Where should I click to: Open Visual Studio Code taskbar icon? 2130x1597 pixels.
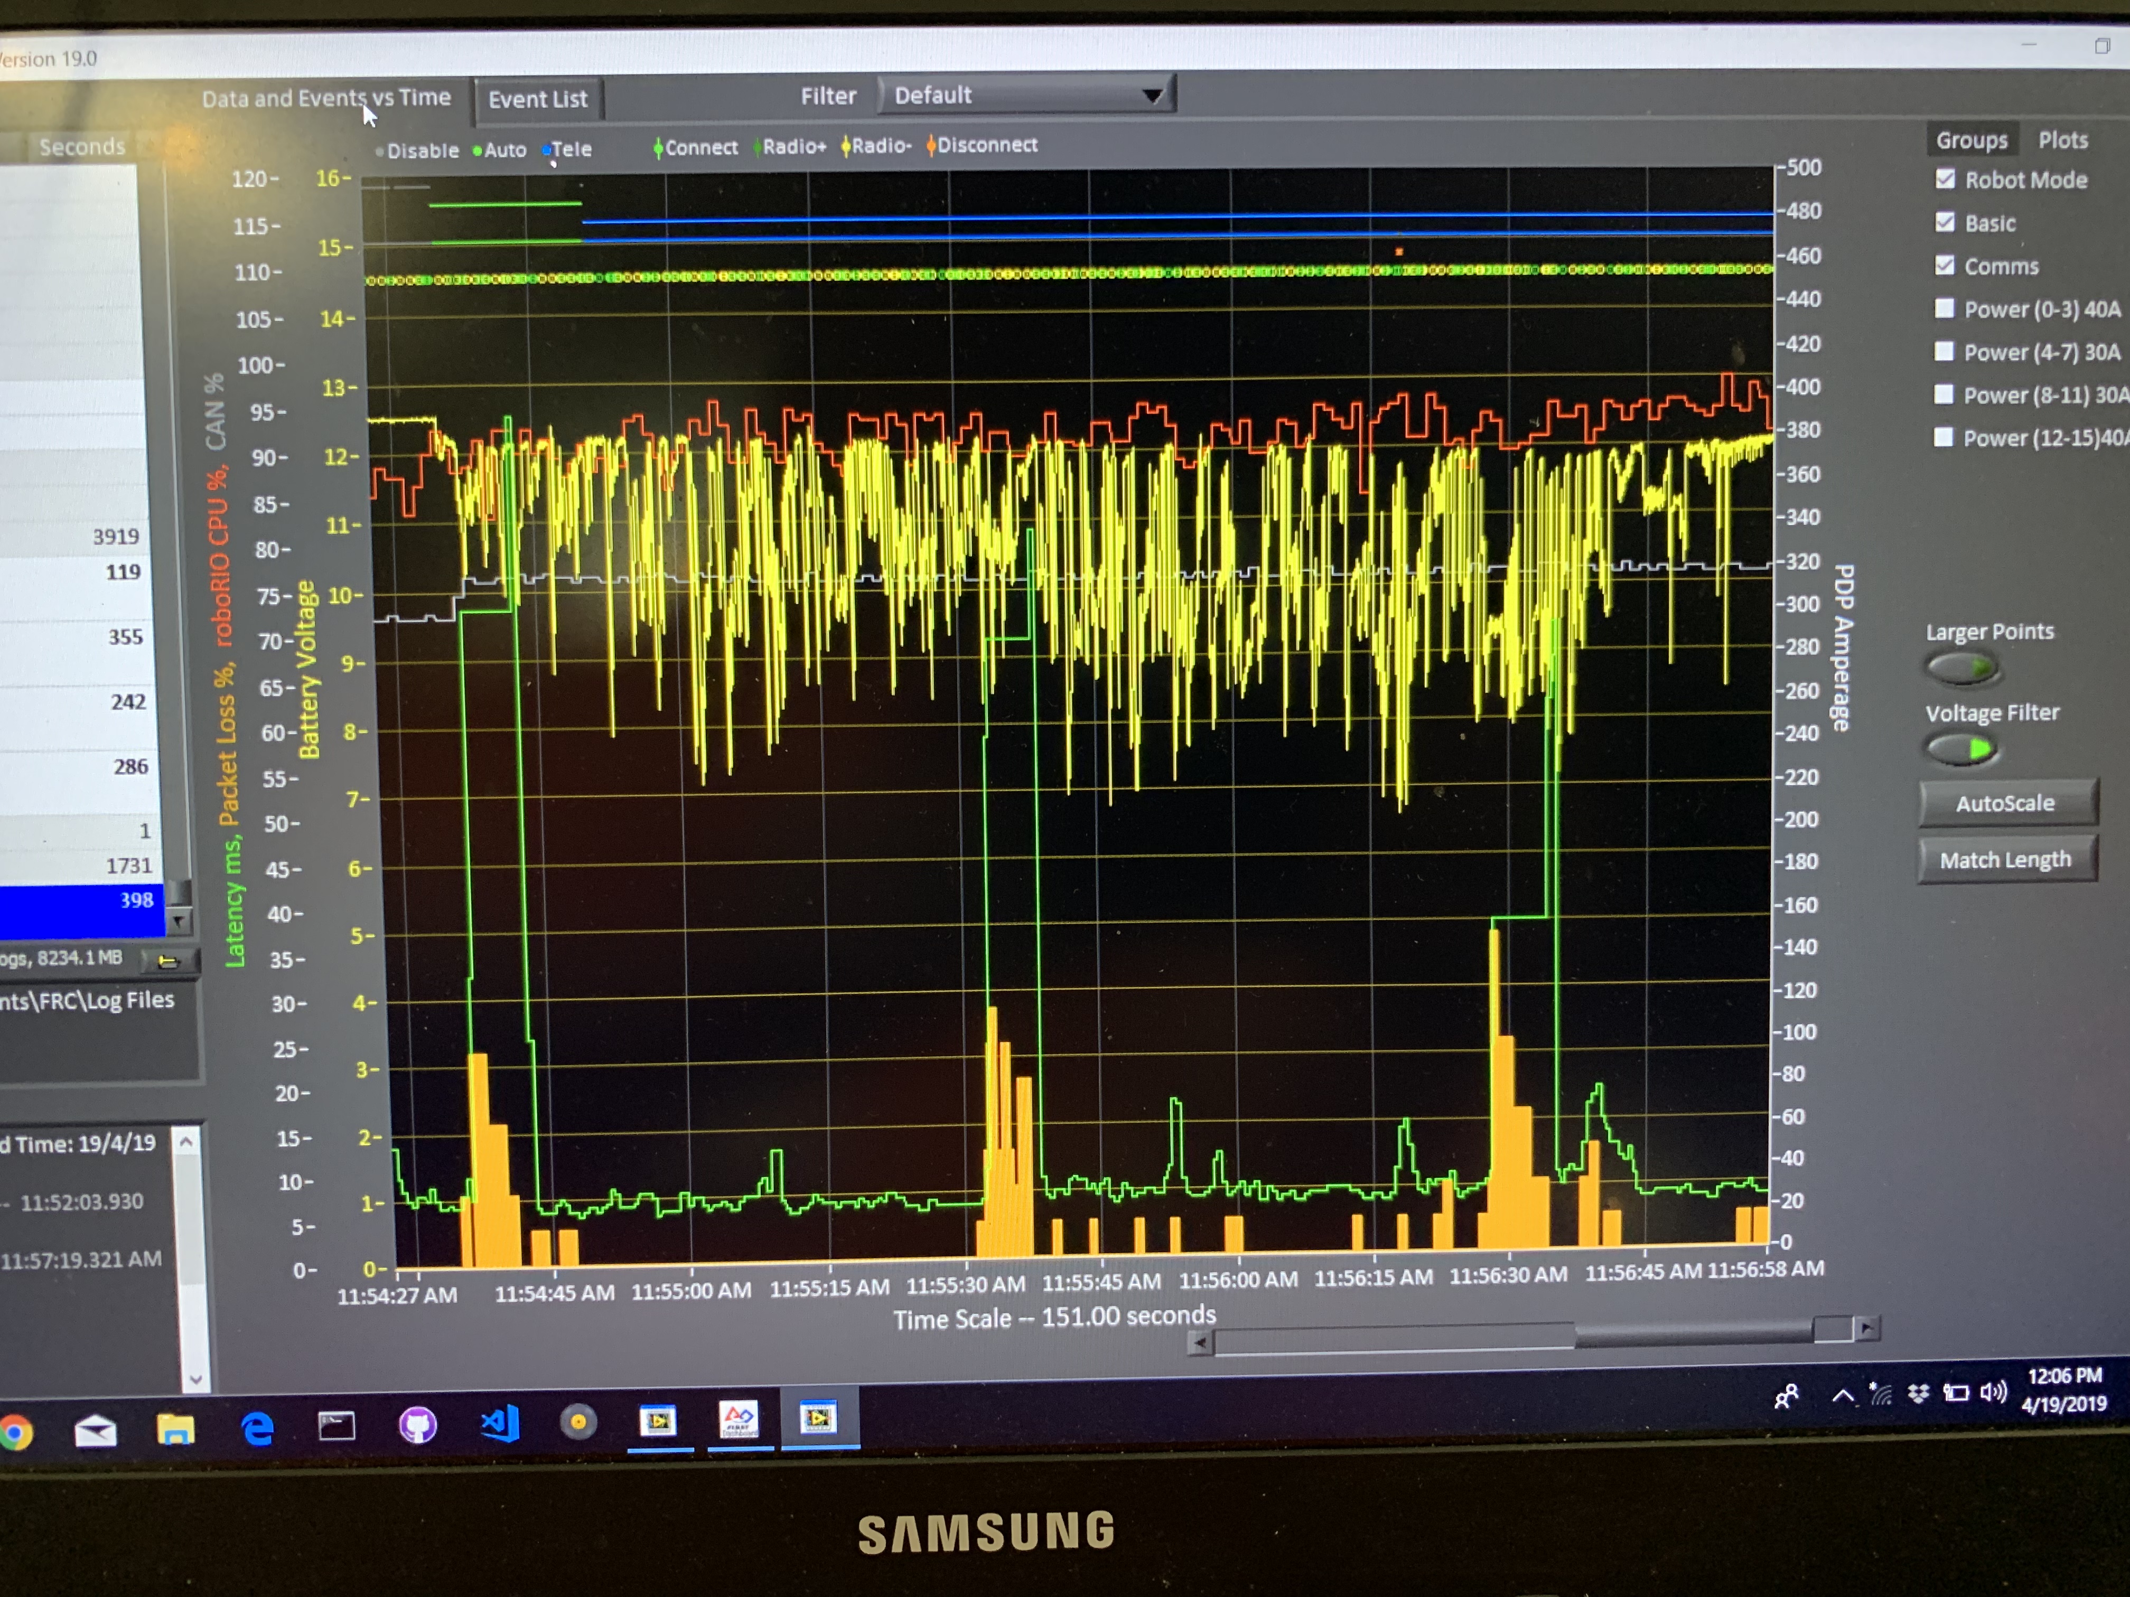coord(500,1423)
